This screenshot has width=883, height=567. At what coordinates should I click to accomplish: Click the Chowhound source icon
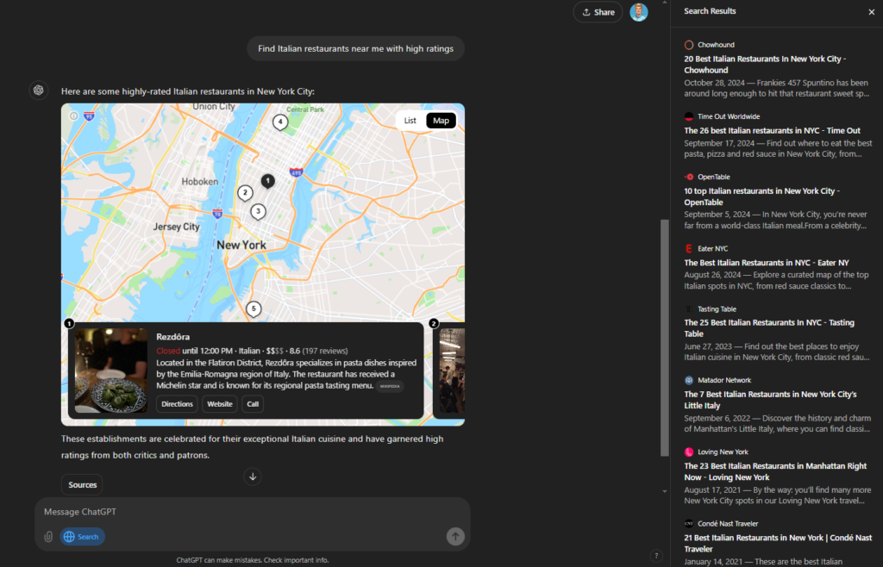689,45
